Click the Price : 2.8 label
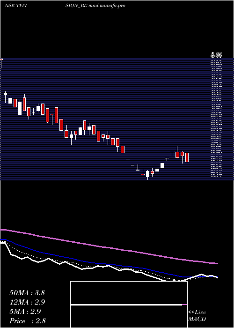This screenshot has width=234, height=328. click(28, 321)
